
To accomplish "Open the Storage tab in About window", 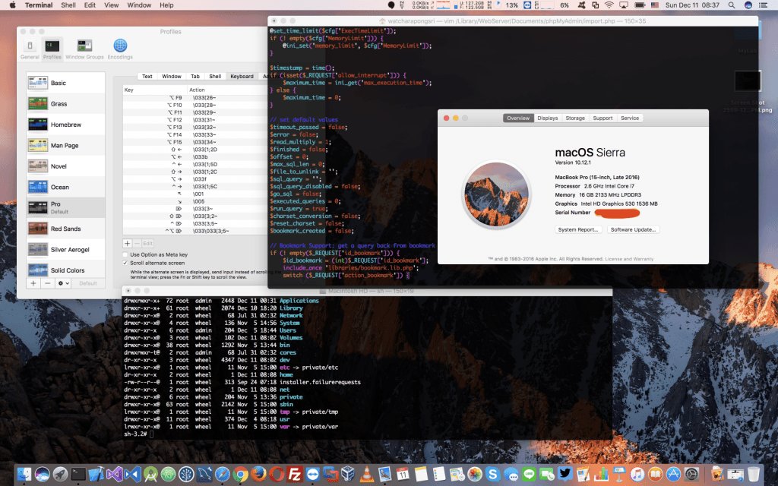I will (x=575, y=118).
